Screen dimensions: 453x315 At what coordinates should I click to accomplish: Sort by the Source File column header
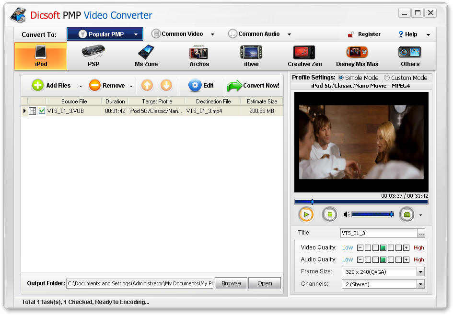point(74,101)
